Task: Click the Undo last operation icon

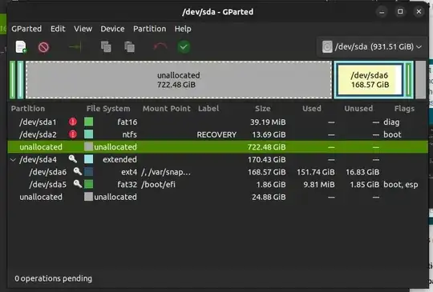Action: coord(160,46)
